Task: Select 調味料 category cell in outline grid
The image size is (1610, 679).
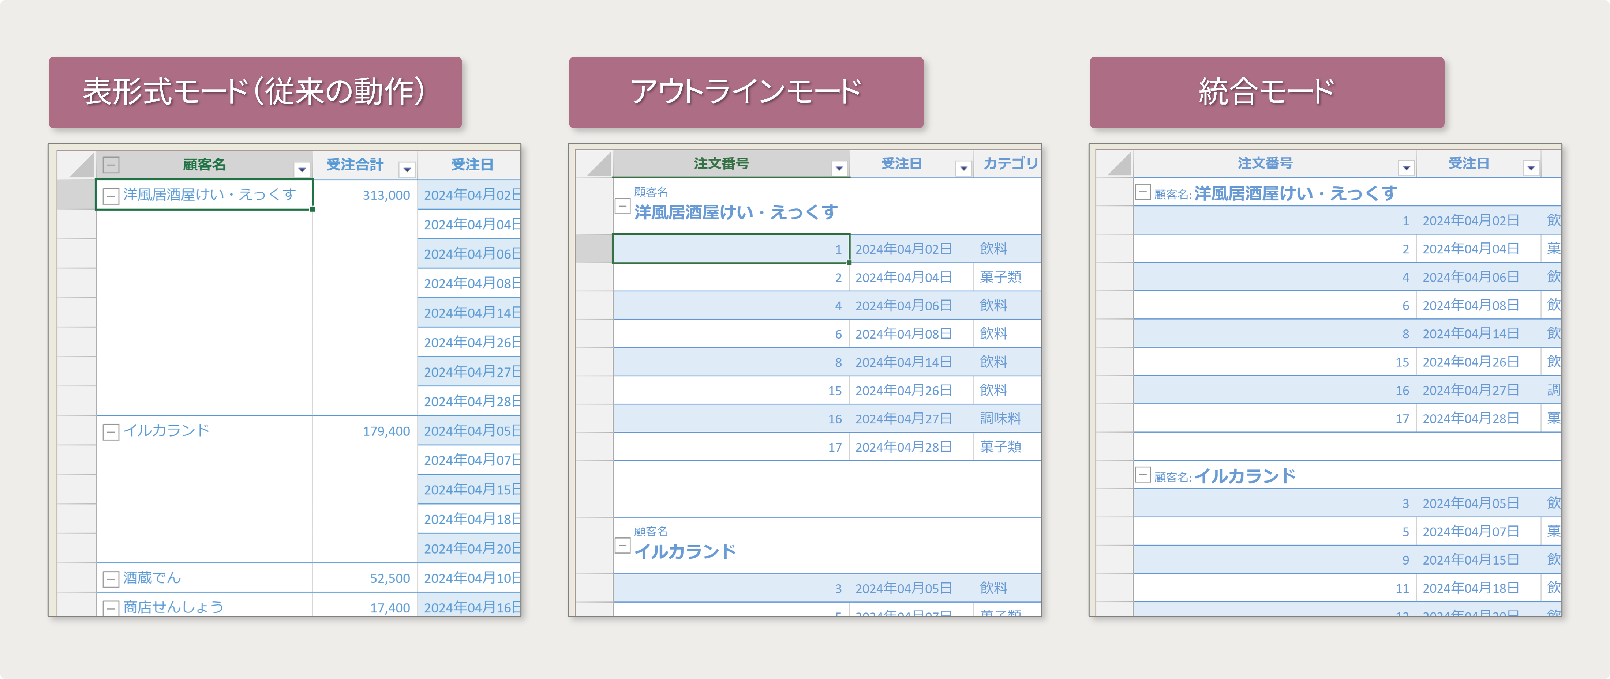Action: 1007,419
